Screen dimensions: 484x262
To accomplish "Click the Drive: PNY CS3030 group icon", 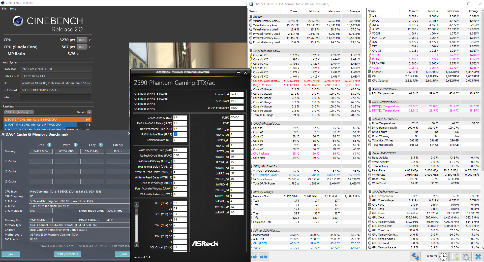I will coord(370,153).
